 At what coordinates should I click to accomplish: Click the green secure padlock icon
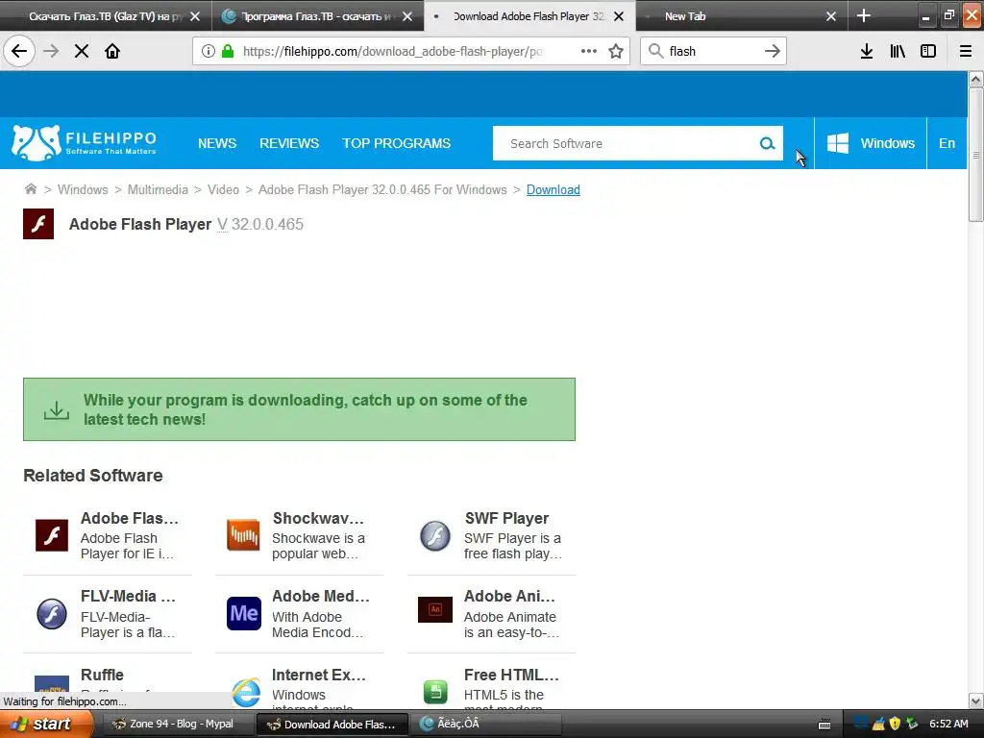point(228,52)
